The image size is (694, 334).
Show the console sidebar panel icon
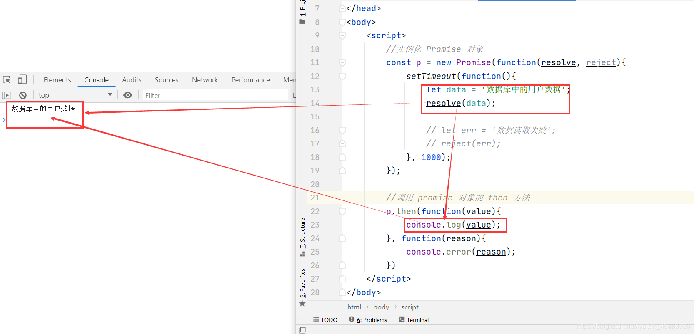pos(6,95)
